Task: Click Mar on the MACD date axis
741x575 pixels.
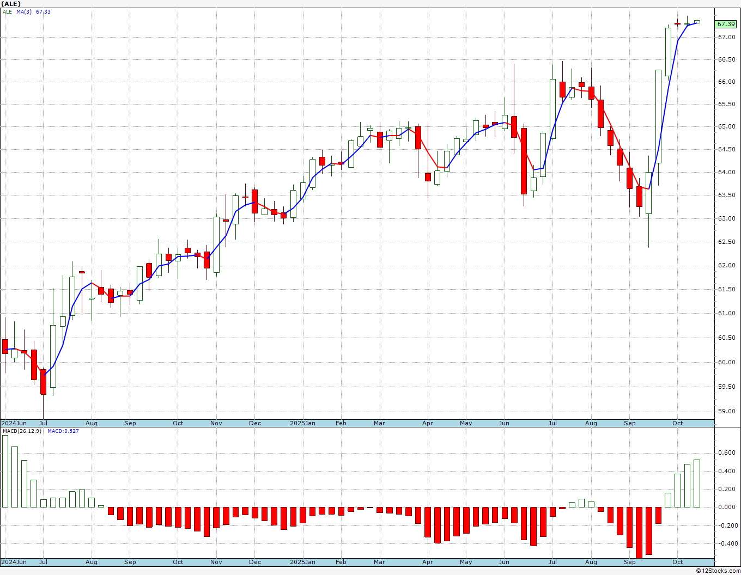Action: [x=380, y=562]
